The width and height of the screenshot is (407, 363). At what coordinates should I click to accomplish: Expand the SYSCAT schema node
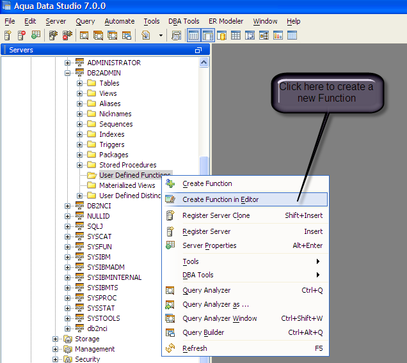67,236
